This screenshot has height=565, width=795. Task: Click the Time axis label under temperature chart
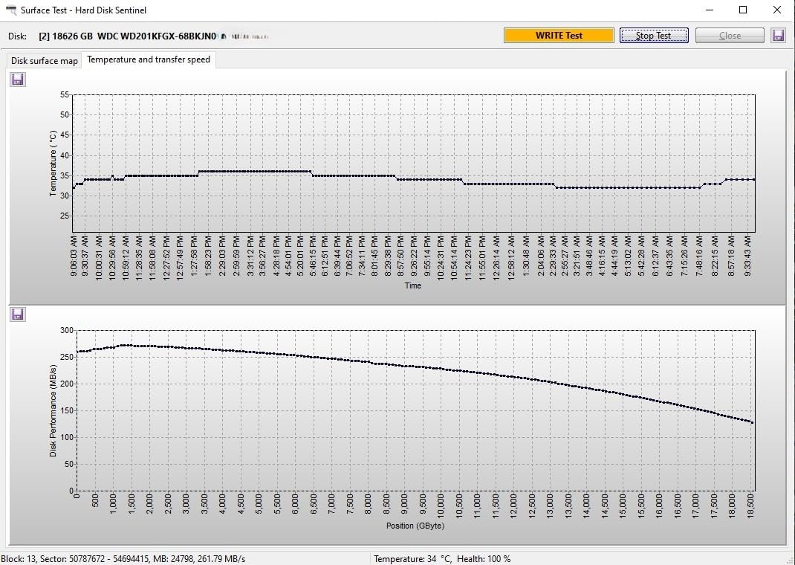pos(413,285)
